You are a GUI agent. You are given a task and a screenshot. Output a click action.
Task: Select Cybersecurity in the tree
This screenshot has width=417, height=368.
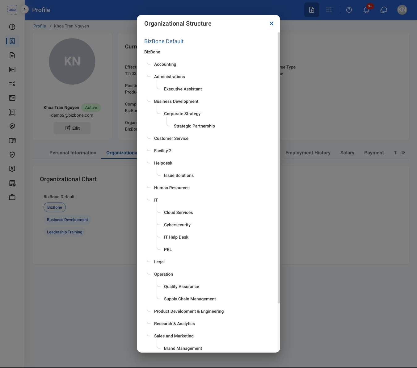click(177, 225)
